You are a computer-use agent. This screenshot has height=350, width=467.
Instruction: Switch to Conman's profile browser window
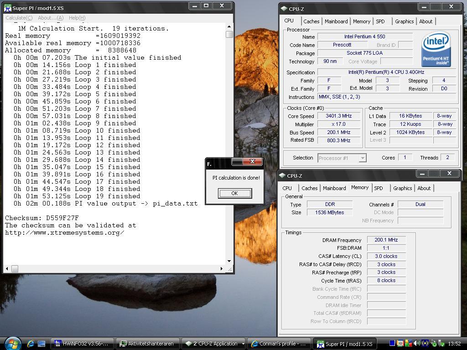[x=279, y=344]
